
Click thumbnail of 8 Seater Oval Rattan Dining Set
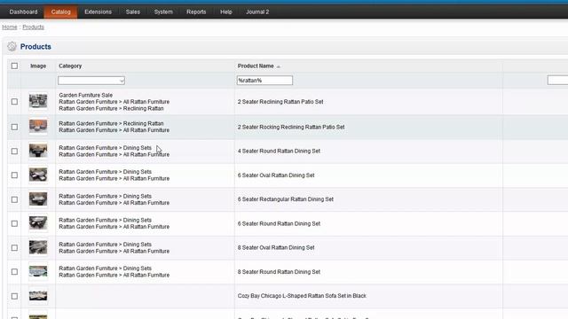coord(38,247)
